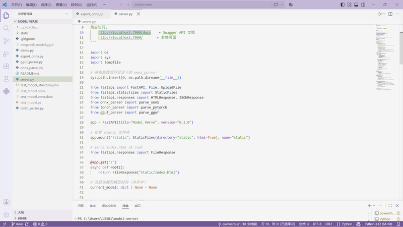Open the Go menu

[77, 5]
